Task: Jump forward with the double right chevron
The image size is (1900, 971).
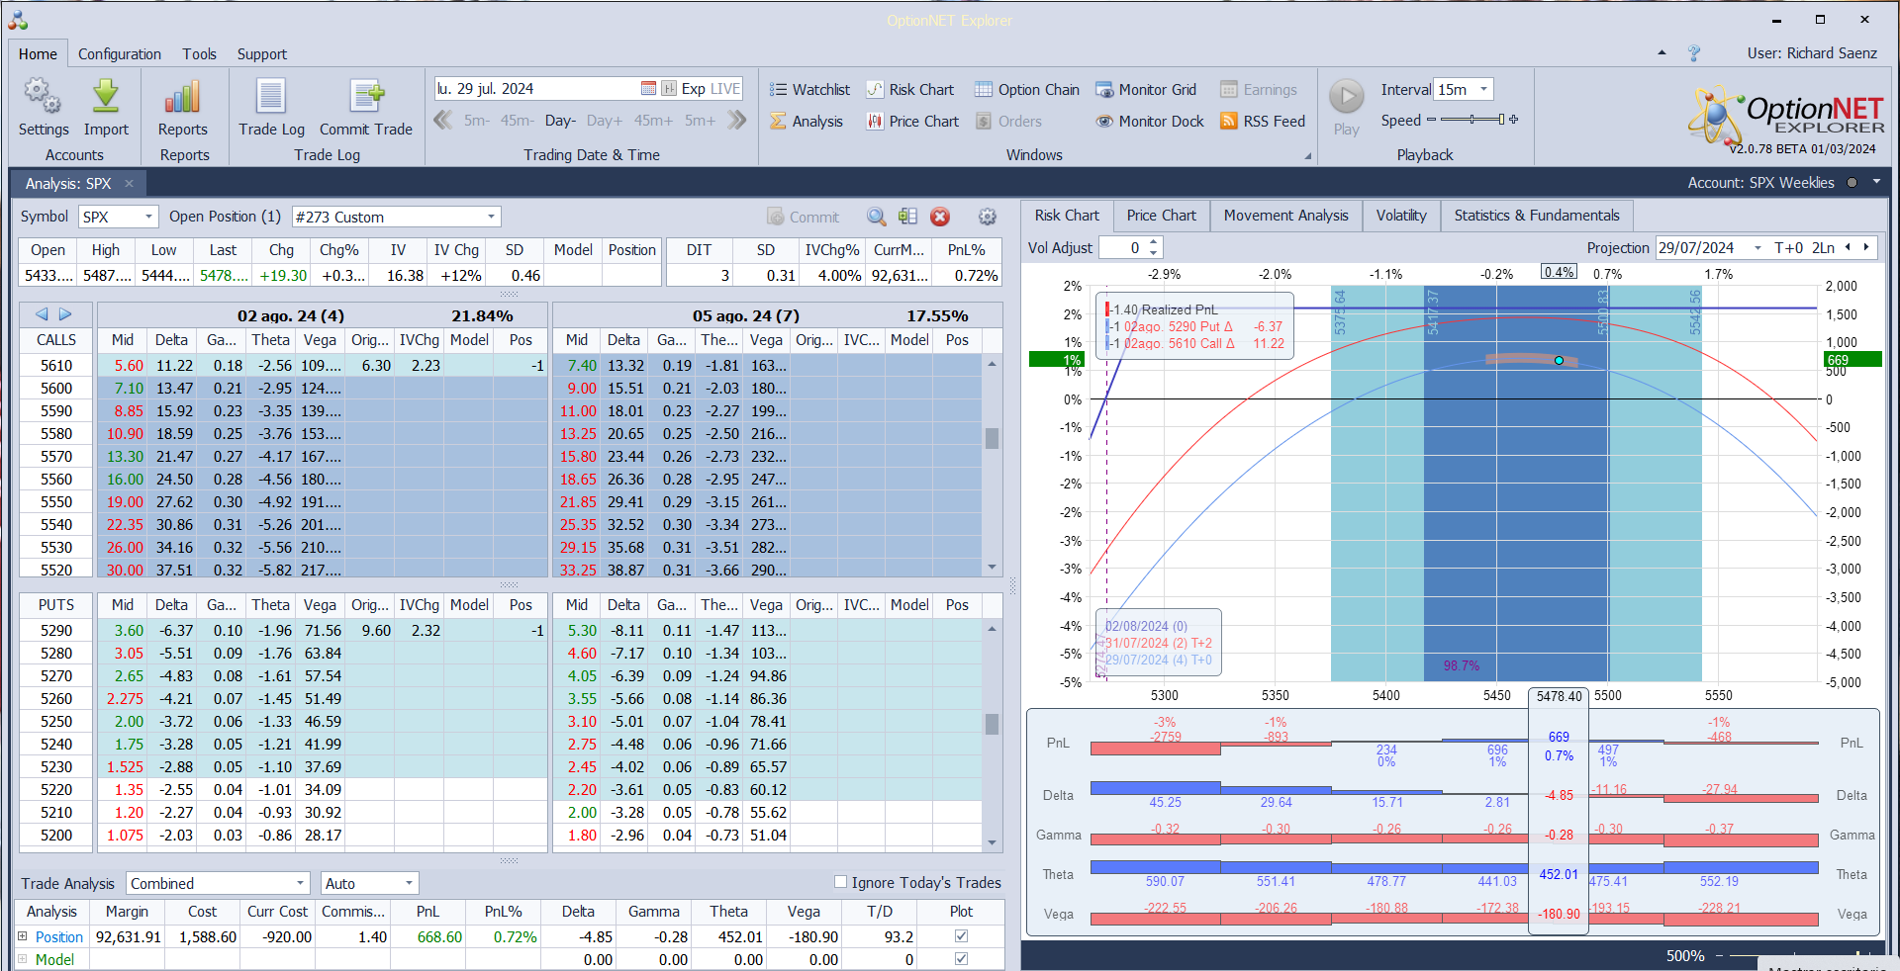Action: (x=737, y=121)
